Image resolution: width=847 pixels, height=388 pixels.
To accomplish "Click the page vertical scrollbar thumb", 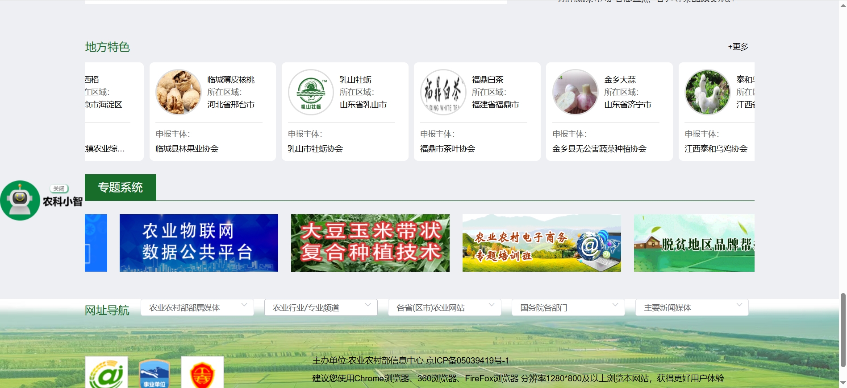I will pos(843,330).
